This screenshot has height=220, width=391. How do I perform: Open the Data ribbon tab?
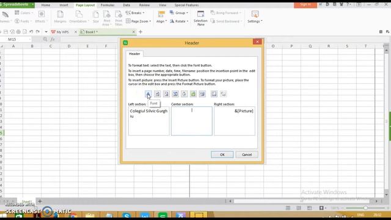pyautogui.click(x=126, y=5)
